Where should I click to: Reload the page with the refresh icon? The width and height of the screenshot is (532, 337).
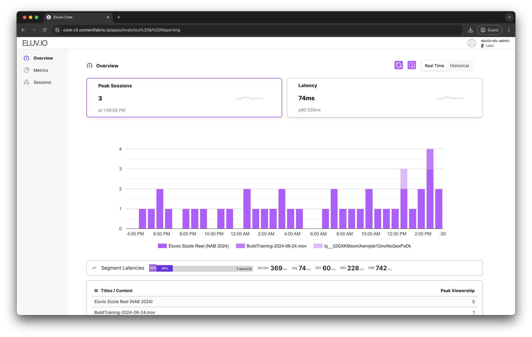pos(45,30)
